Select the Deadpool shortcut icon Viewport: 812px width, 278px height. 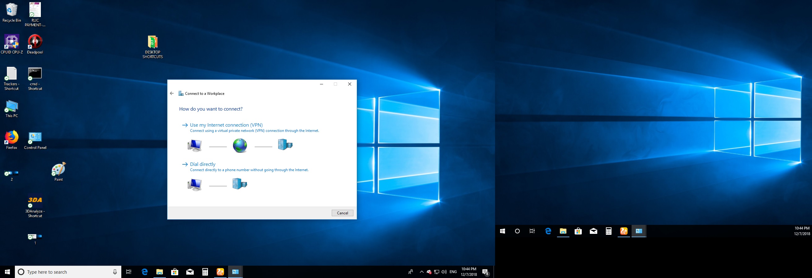click(x=35, y=43)
